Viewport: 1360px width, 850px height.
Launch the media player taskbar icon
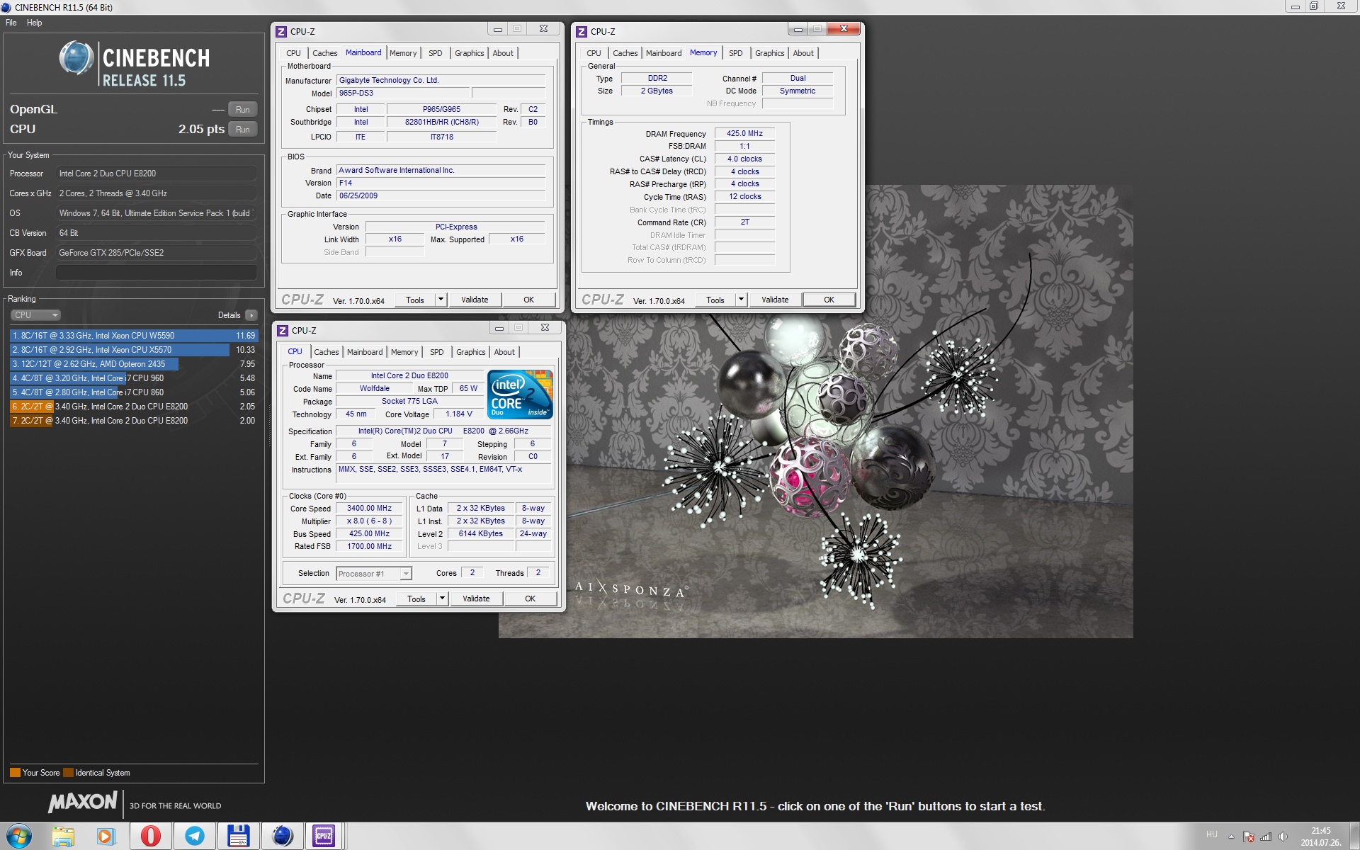pos(106,837)
